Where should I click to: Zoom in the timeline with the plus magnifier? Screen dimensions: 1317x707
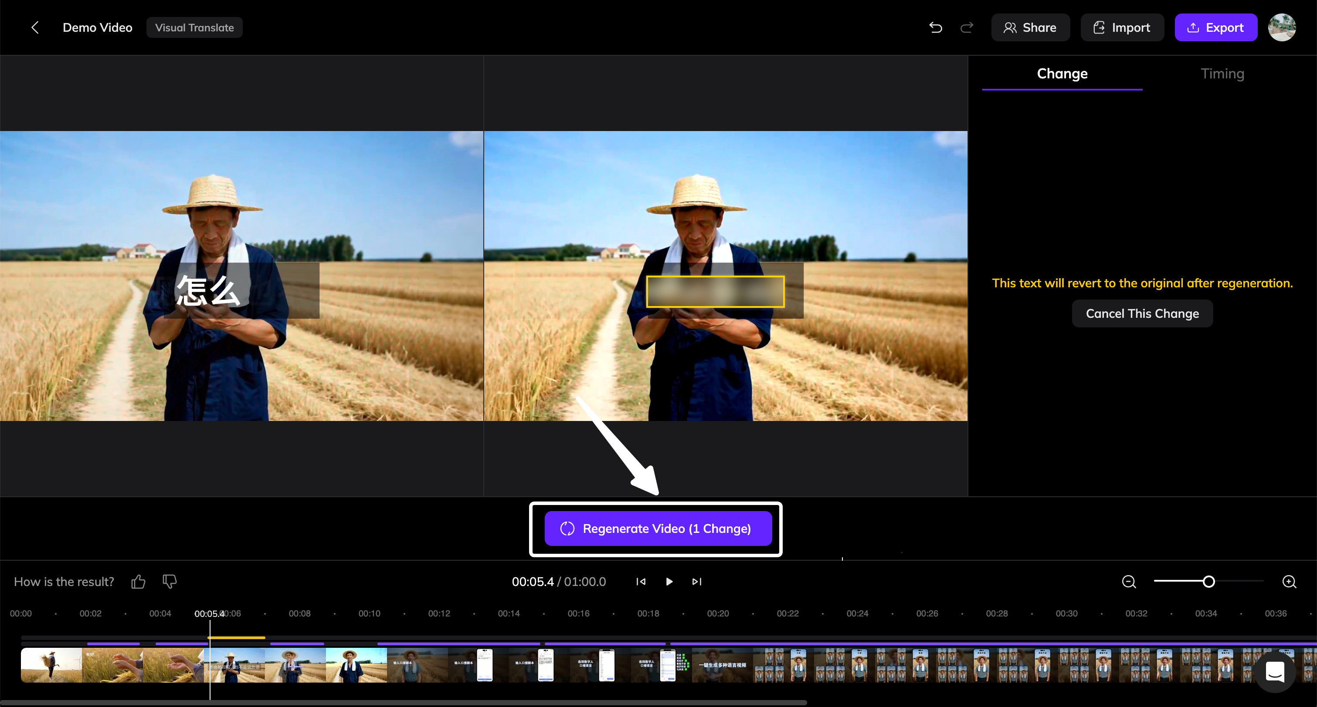click(x=1289, y=581)
